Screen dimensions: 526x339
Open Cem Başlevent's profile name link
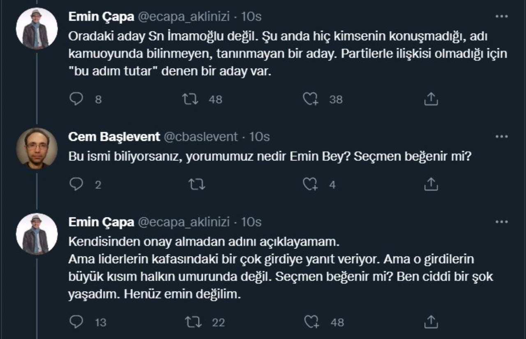pyautogui.click(x=114, y=137)
